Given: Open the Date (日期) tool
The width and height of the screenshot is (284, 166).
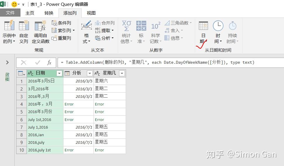Looking at the screenshot, I should [203, 32].
